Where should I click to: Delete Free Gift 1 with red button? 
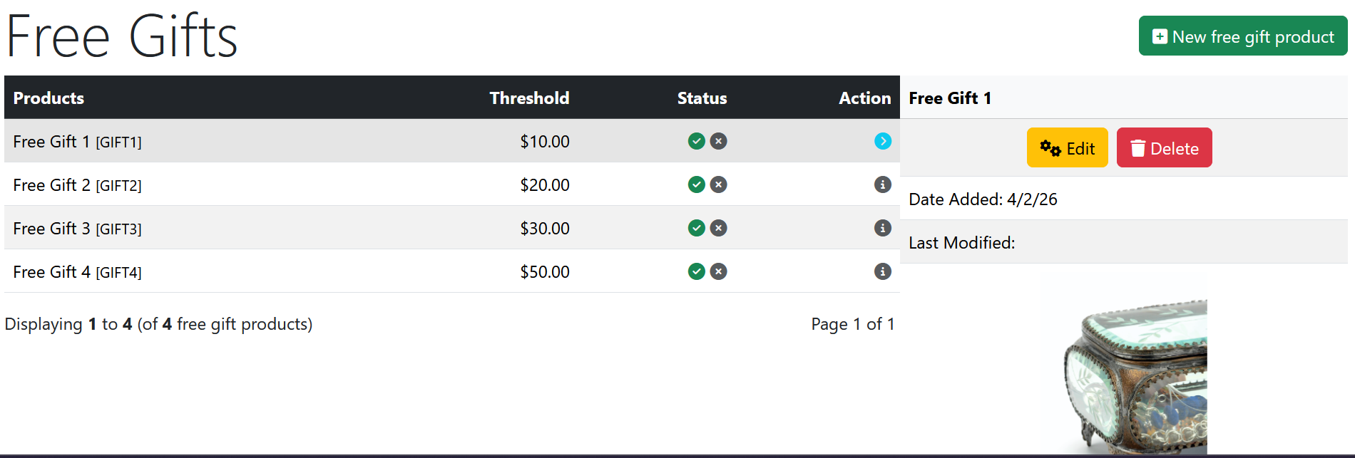(x=1164, y=148)
